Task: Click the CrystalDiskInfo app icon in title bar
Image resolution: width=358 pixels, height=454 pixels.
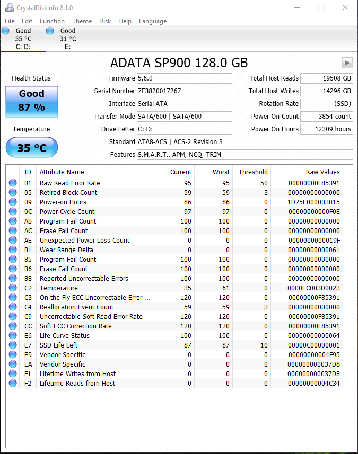Action: pyautogui.click(x=9, y=7)
